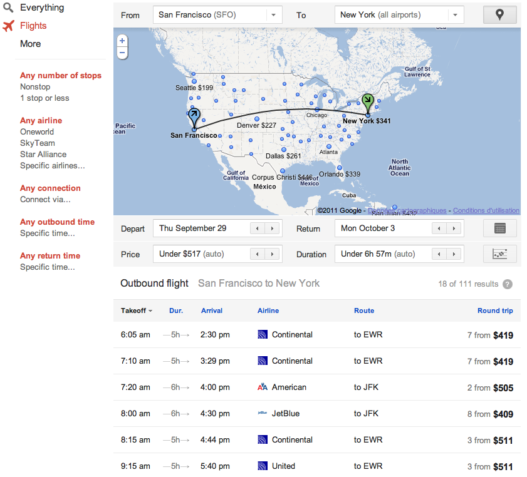Select the 7:20 am American flight
Viewport: 527px width, 477px height.
click(317, 387)
